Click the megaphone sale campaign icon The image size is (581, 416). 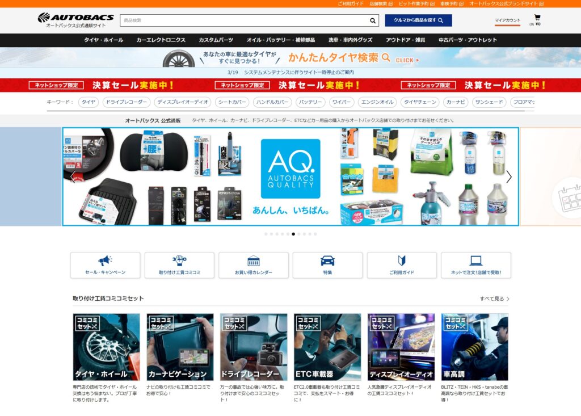[x=105, y=261]
